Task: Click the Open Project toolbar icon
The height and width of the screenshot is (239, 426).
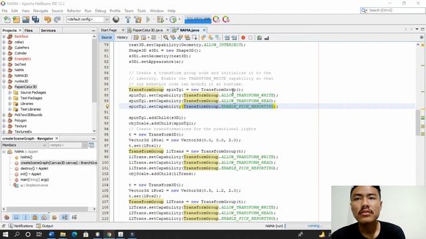Action: (x=26, y=19)
